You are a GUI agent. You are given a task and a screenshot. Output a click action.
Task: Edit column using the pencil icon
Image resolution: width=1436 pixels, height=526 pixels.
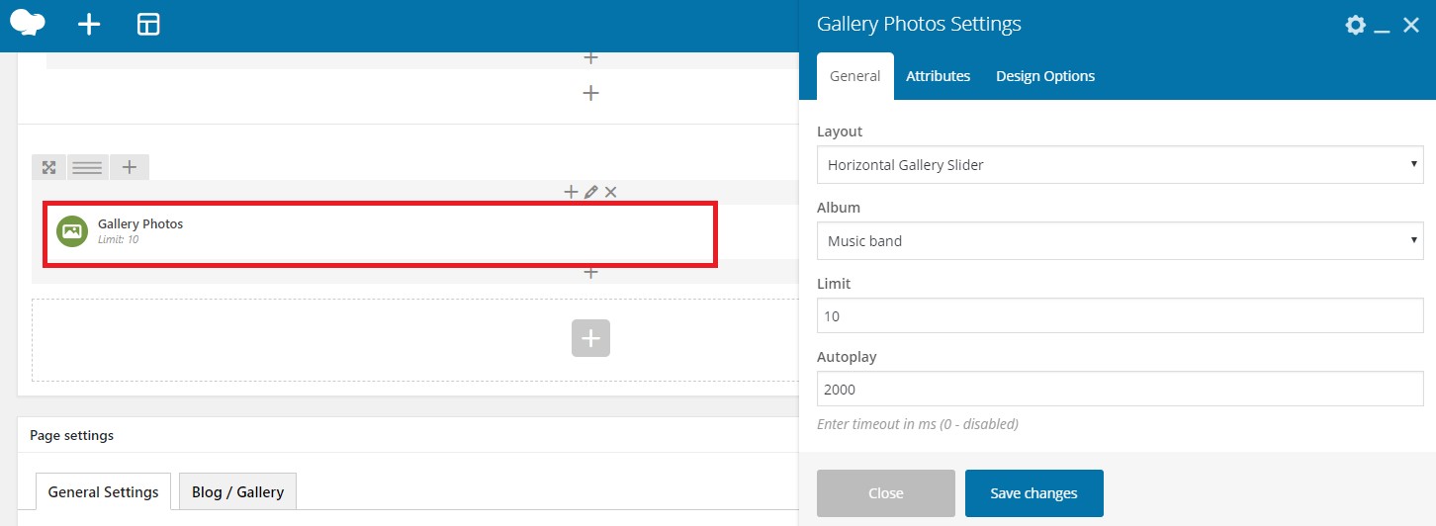590,192
